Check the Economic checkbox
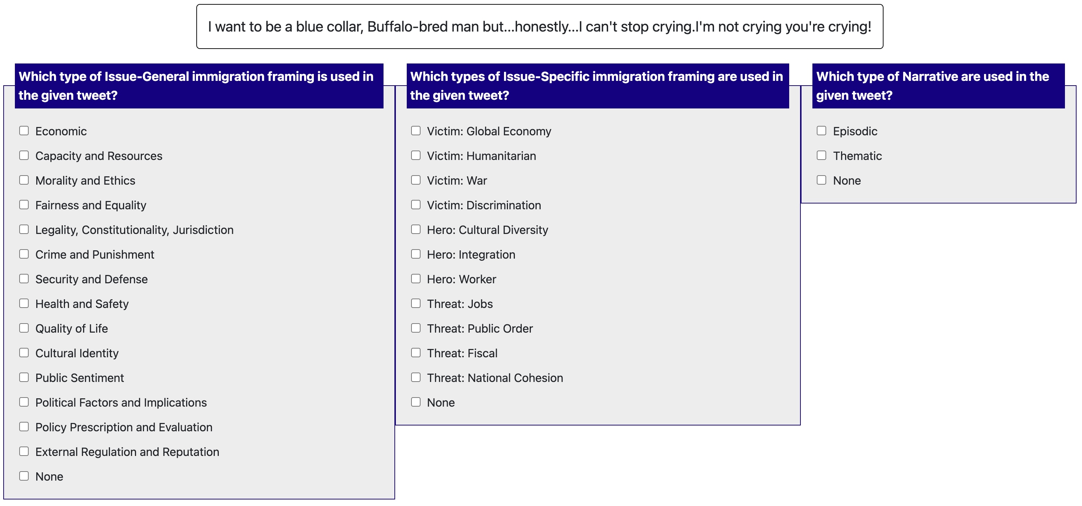 coord(24,131)
